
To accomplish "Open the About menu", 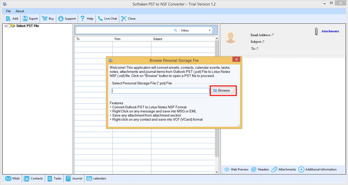I will (20, 11).
